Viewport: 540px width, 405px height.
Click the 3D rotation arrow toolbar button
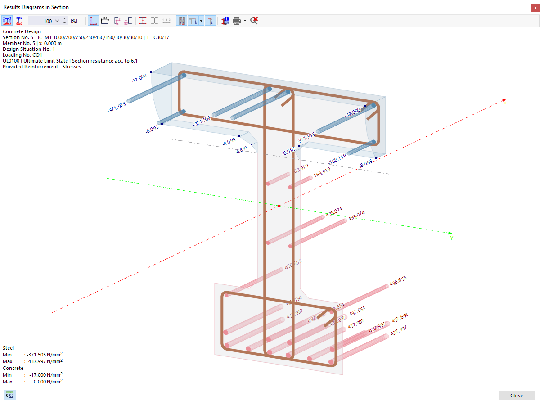pyautogui.click(x=210, y=21)
